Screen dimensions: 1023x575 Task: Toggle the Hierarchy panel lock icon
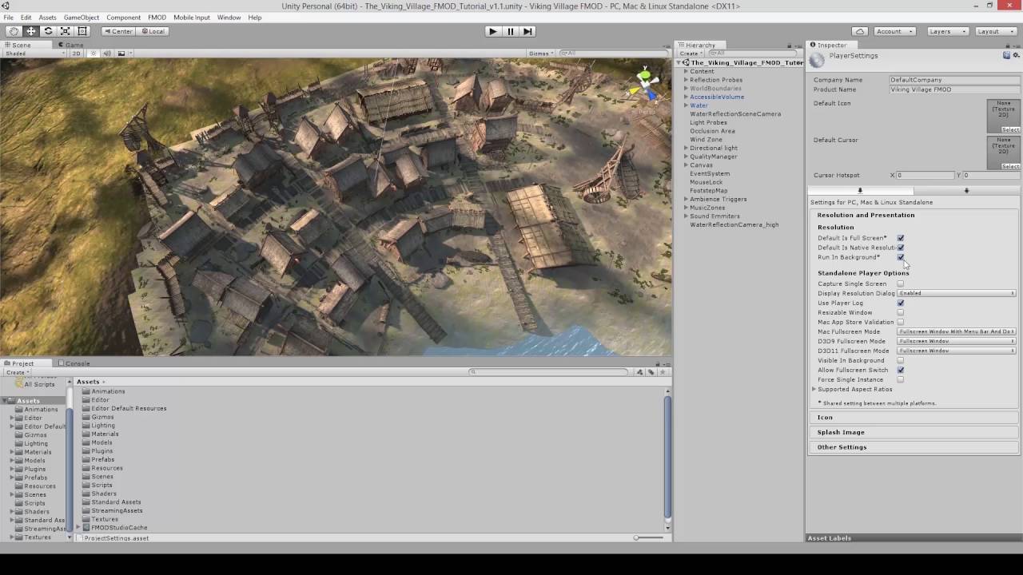point(790,46)
